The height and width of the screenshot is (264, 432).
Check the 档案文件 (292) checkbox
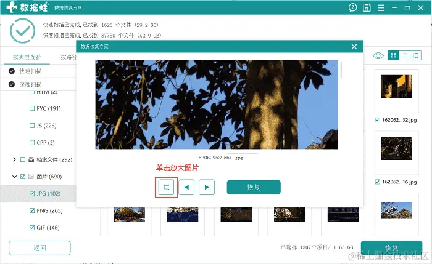coord(23,159)
